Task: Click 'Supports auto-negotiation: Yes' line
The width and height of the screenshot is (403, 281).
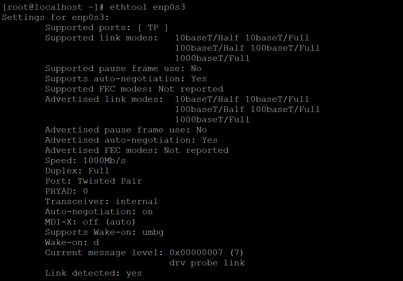Action: coord(126,79)
